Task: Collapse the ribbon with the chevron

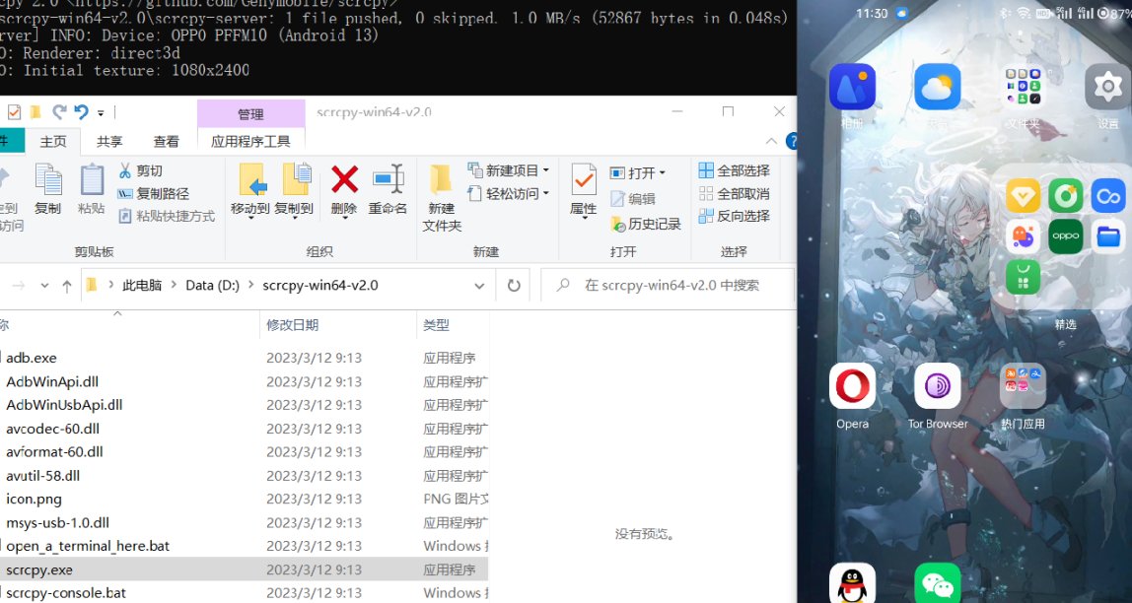Action: pos(771,141)
